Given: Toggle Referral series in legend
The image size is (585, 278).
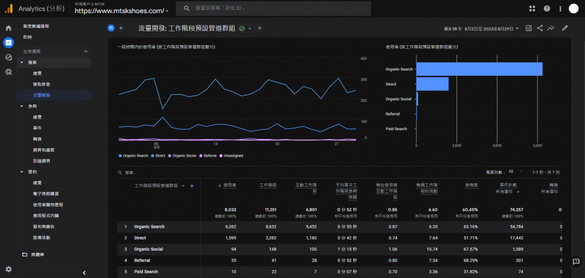Looking at the screenshot, I should click(208, 156).
